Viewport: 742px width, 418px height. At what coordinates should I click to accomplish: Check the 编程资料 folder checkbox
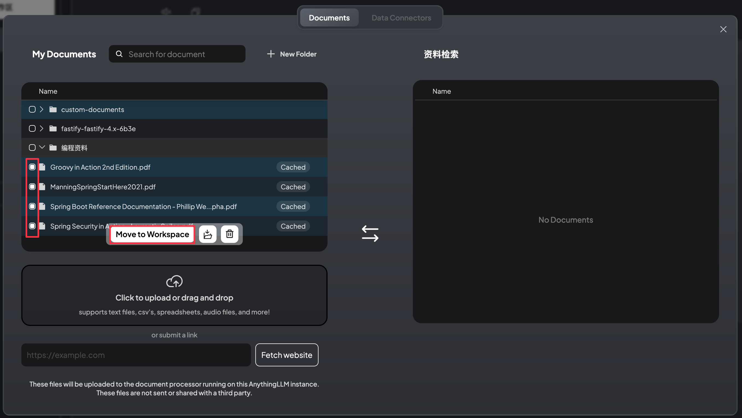coord(32,148)
